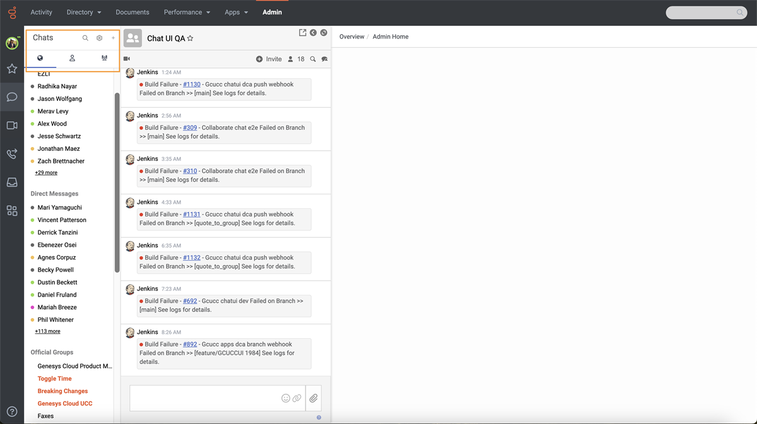Viewport: 757px width, 424px height.
Task: Click the small info icon below the message box
Action: pos(319,417)
